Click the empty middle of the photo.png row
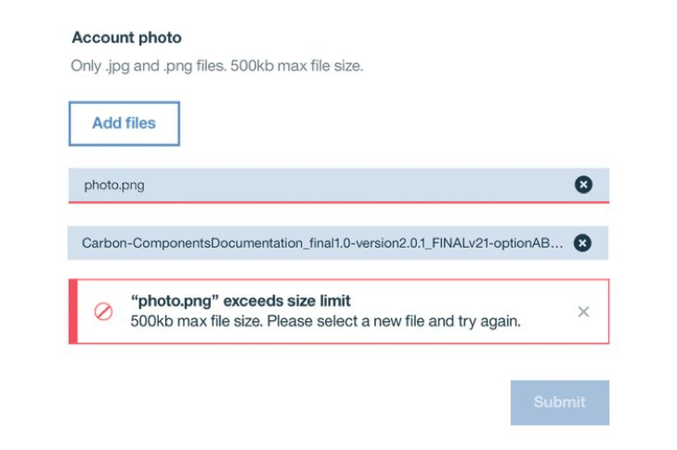The height and width of the screenshot is (450, 677). [353, 185]
